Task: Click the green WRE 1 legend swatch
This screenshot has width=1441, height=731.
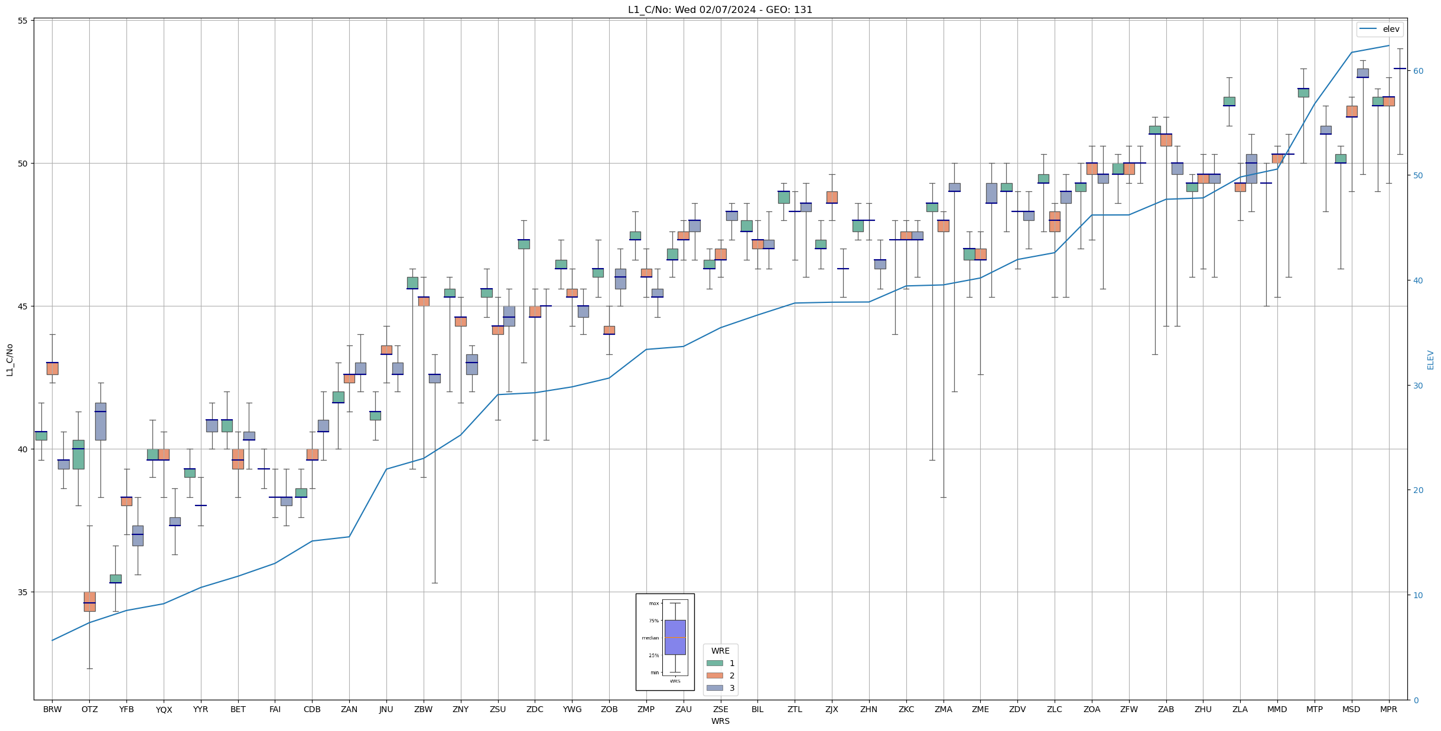Action: 714,663
